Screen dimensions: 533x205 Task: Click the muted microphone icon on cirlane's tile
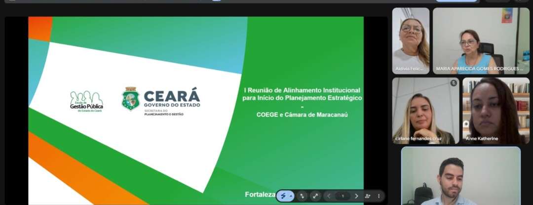tap(454, 83)
